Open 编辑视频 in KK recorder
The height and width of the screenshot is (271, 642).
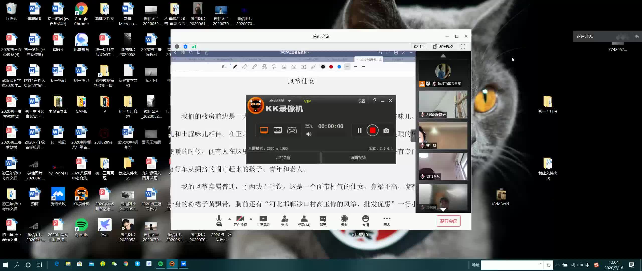click(x=358, y=158)
